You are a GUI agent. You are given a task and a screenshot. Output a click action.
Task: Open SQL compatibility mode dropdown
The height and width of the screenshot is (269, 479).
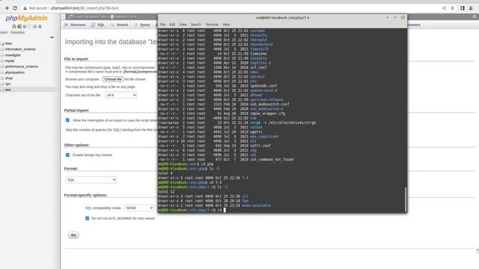tap(138, 208)
